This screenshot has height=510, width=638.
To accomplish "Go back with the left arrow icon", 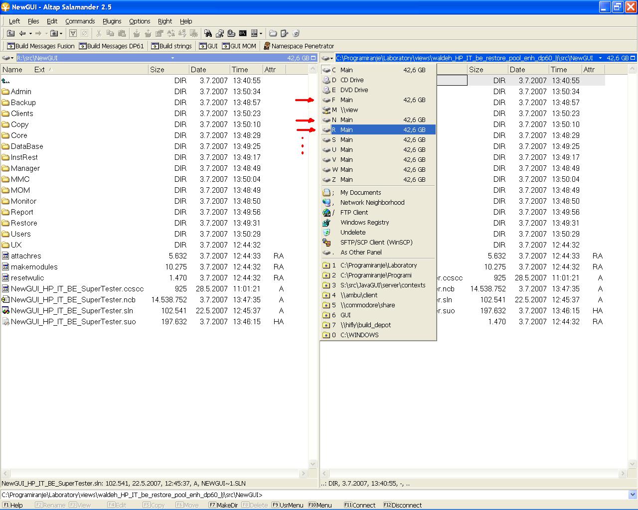I will click(x=22, y=33).
